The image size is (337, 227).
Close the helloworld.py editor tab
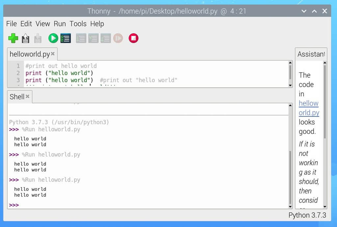pos(53,54)
